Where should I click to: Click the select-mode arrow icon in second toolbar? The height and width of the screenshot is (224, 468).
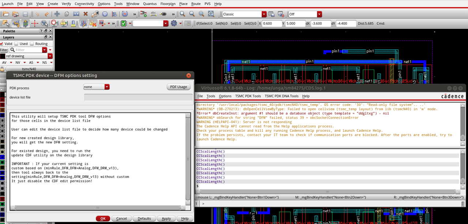(x=6, y=23)
